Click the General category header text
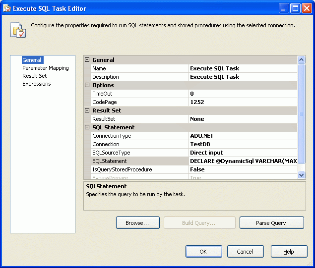315x268 pixels. pos(103,60)
